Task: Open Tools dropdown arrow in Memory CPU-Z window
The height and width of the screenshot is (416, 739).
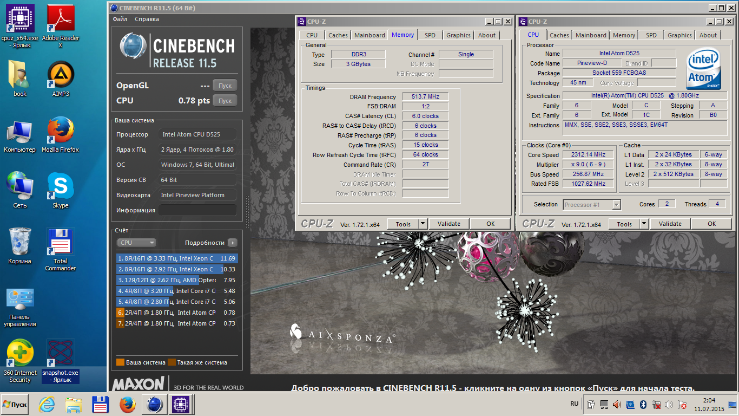Action: [x=422, y=224]
